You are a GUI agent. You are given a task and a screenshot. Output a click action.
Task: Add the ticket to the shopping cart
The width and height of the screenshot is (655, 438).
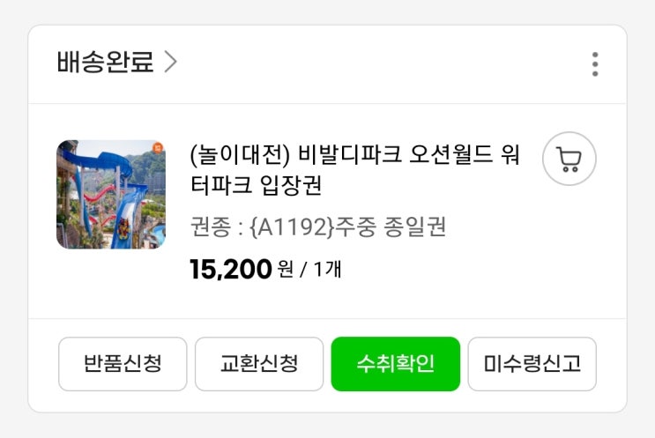point(569,159)
